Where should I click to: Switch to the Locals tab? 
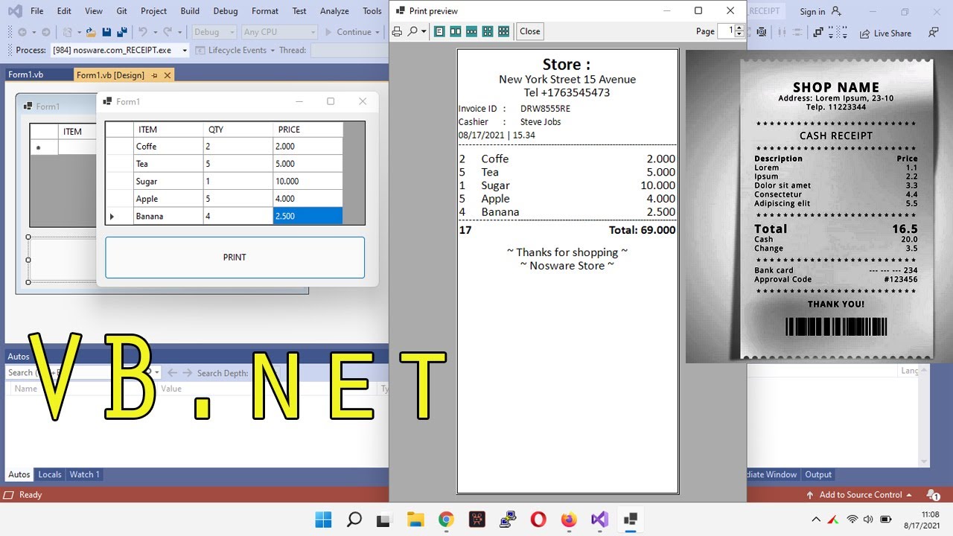pyautogui.click(x=50, y=474)
